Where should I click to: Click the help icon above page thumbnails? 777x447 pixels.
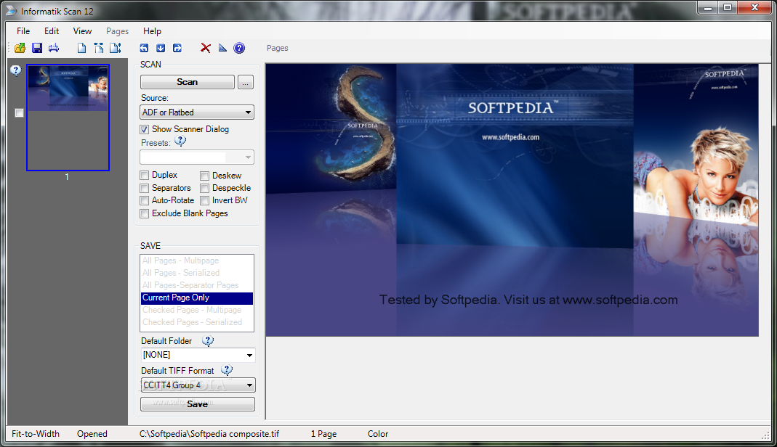[16, 70]
